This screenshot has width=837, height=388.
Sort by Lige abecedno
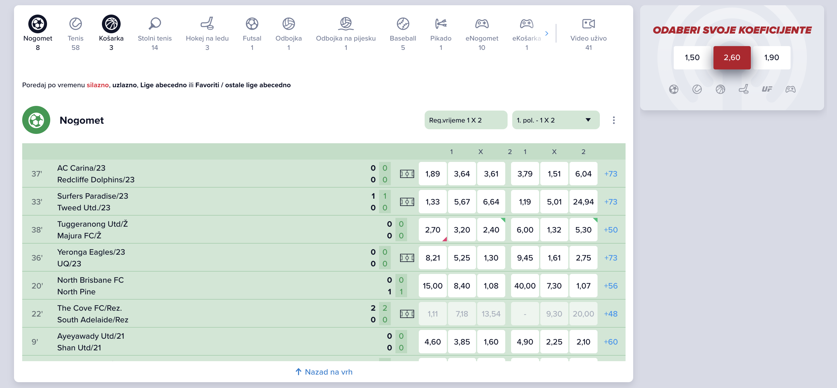pyautogui.click(x=164, y=85)
